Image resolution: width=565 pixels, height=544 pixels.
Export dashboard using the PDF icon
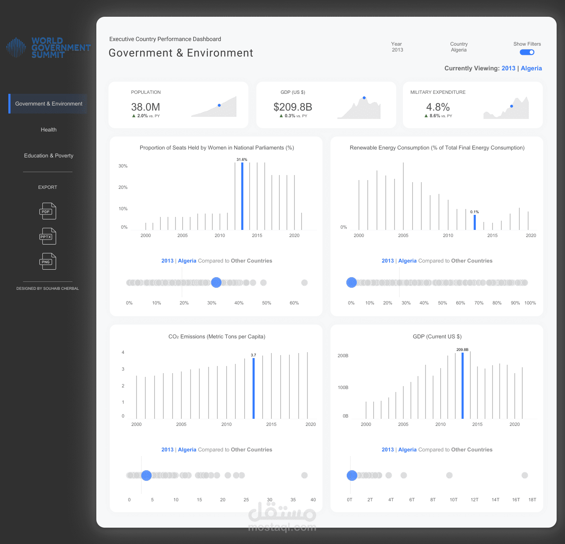click(48, 211)
